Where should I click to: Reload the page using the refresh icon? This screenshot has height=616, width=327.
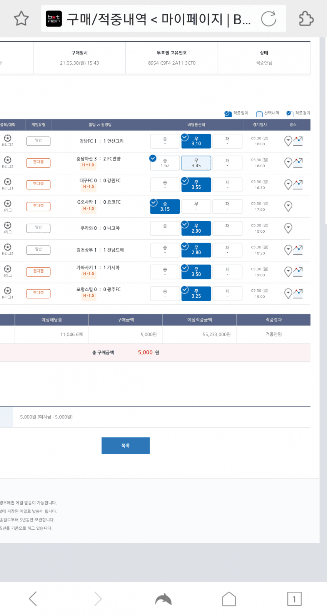(269, 18)
